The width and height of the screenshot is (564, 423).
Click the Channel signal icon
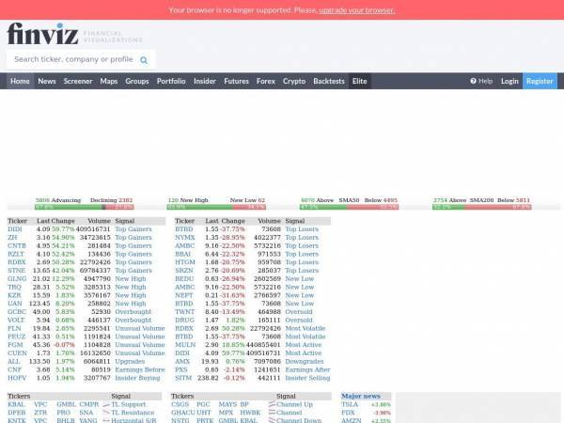coord(272,413)
